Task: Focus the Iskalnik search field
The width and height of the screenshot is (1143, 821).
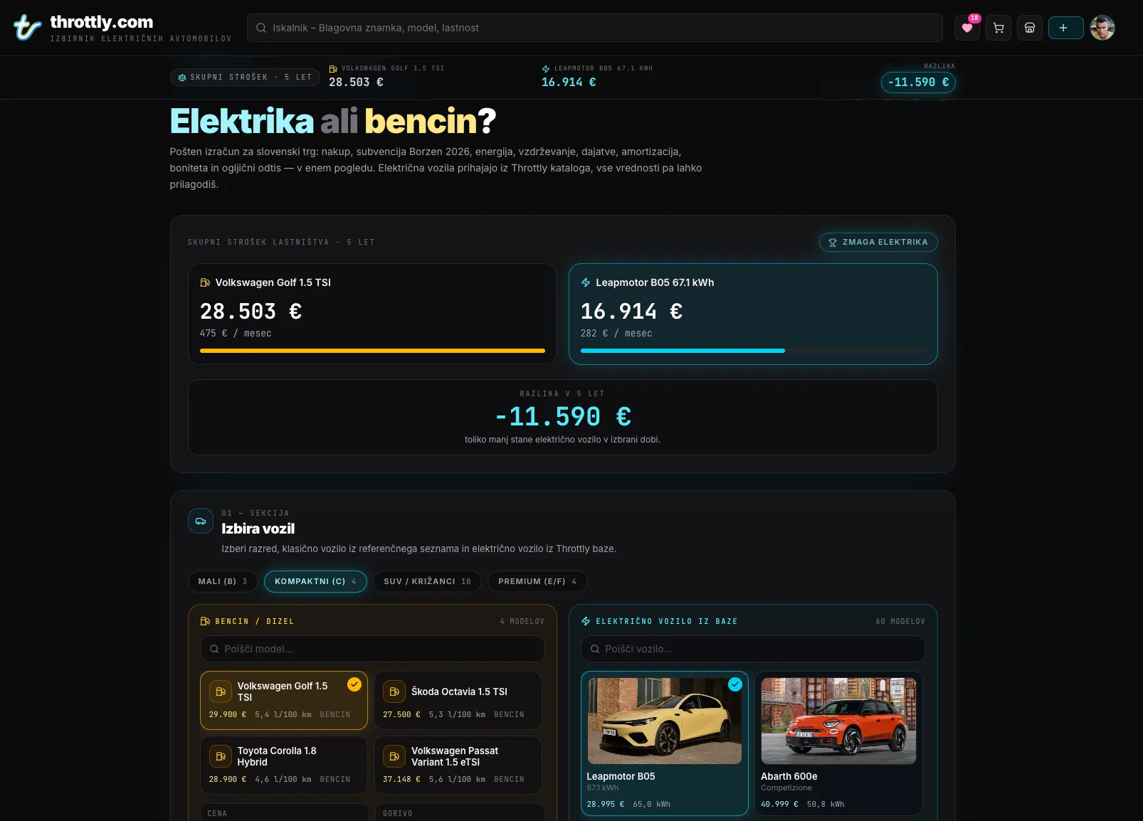Action: [595, 28]
